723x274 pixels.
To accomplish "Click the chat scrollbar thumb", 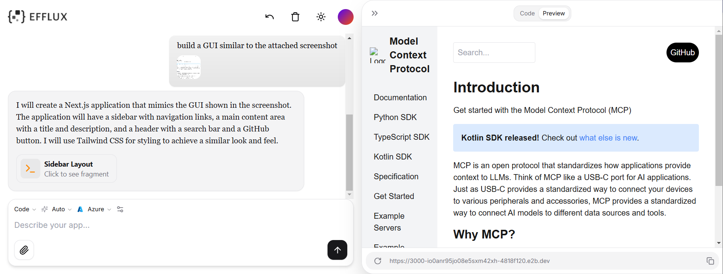I will tap(349, 152).
